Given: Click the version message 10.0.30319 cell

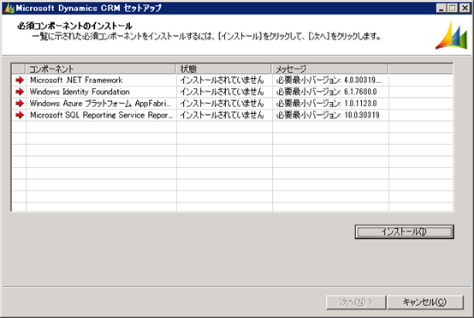Looking at the screenshot, I should [x=330, y=115].
